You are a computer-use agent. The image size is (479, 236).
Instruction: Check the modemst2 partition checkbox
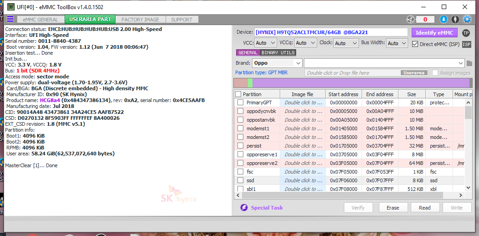click(241, 137)
